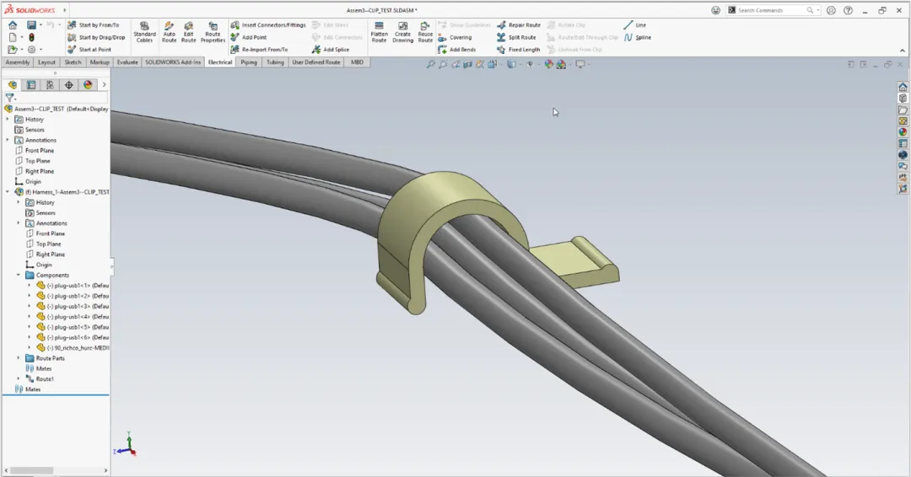Click the Home icon in the quick toolbar
Viewport: 911px width, 477px height.
(x=13, y=25)
